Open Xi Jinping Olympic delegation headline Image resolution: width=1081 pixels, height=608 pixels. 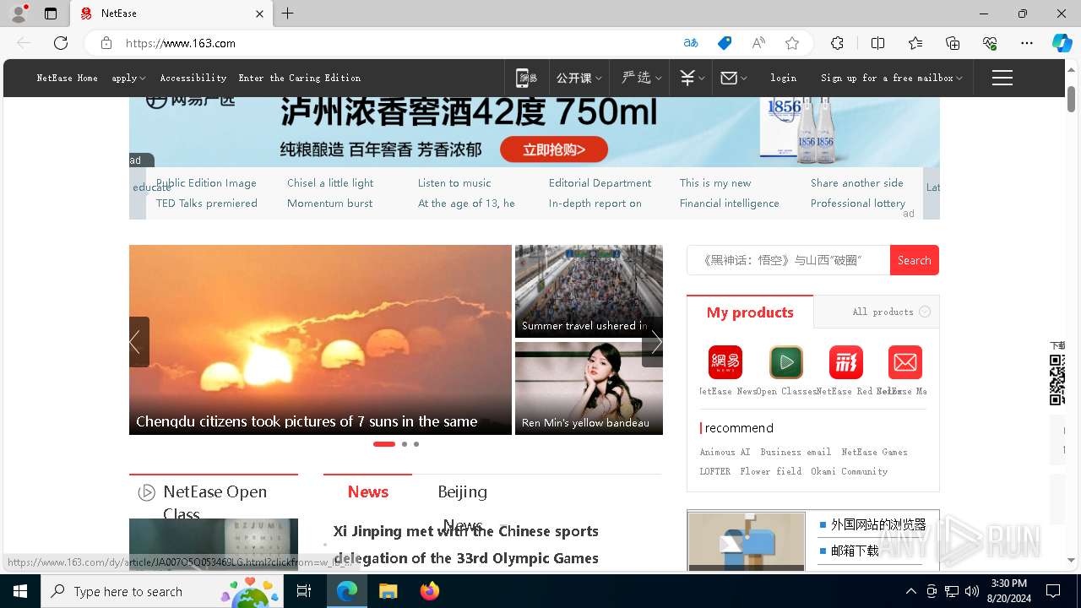(466, 545)
